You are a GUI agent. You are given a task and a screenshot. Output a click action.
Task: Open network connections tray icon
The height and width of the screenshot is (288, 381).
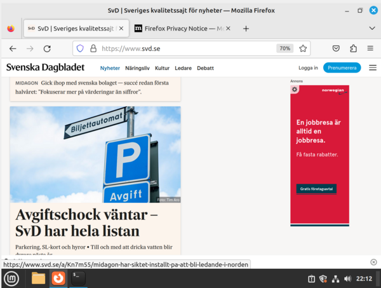click(335, 278)
